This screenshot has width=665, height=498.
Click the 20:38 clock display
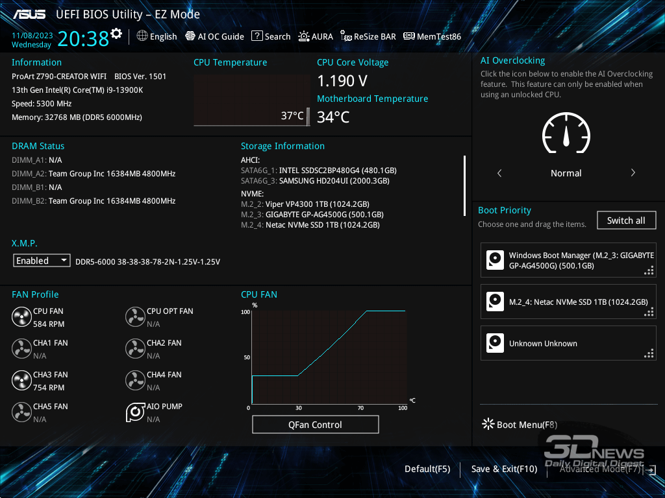[83, 38]
